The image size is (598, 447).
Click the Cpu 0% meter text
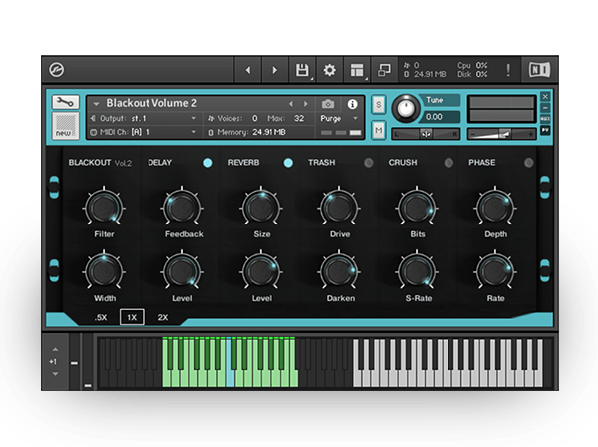472,65
